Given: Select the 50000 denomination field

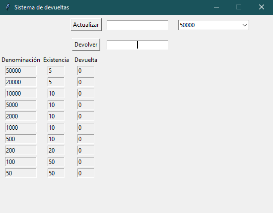Looking at the screenshot, I should pyautogui.click(x=21, y=70).
